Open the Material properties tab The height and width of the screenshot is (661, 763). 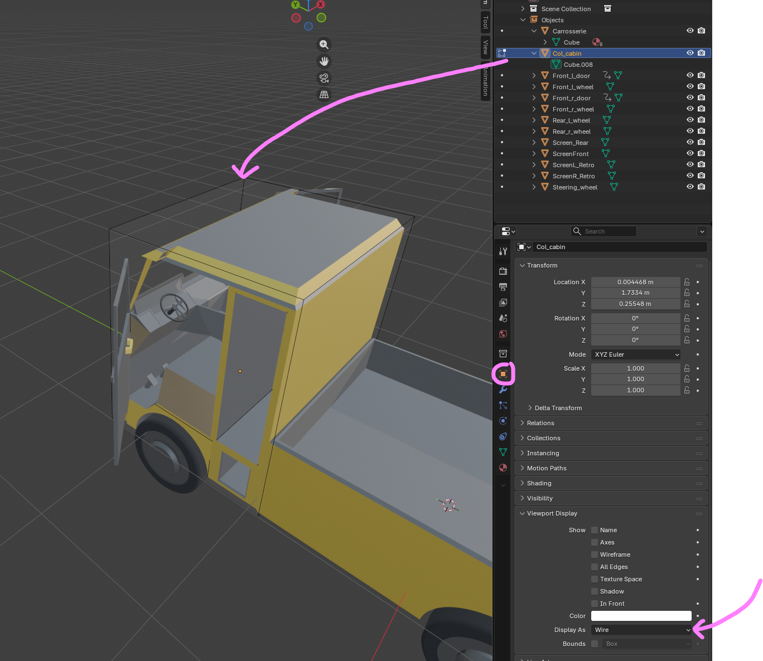coord(503,468)
